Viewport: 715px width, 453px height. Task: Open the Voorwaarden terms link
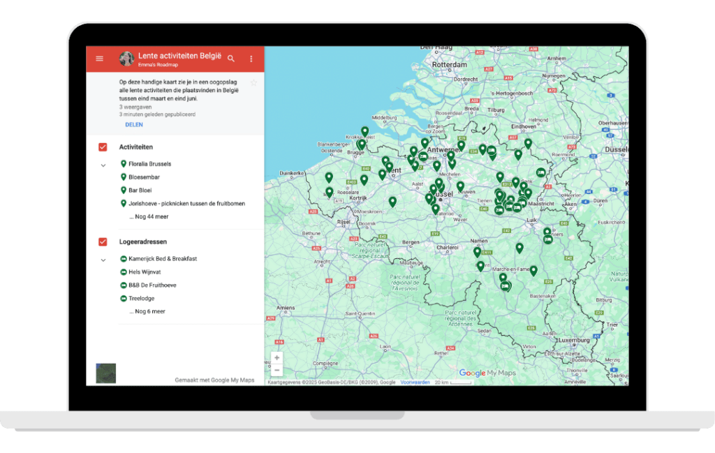[415, 383]
